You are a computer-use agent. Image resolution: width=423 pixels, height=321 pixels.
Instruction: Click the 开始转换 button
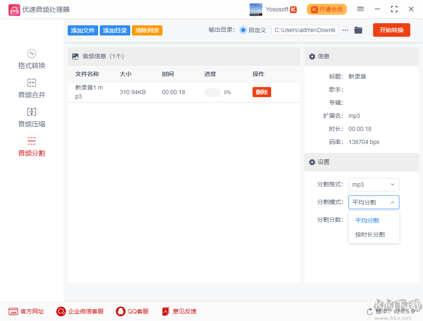coord(391,30)
